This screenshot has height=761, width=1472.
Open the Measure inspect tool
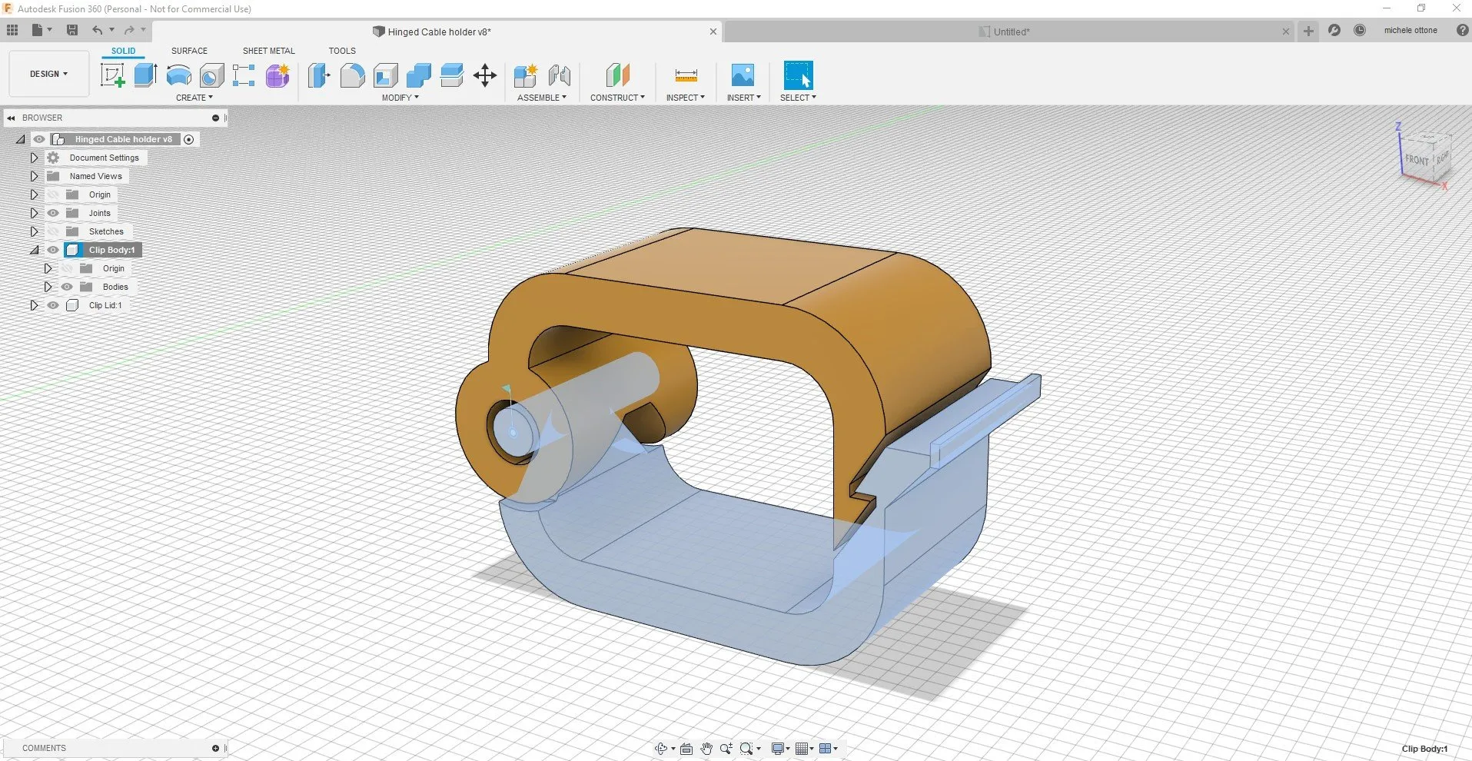click(686, 75)
